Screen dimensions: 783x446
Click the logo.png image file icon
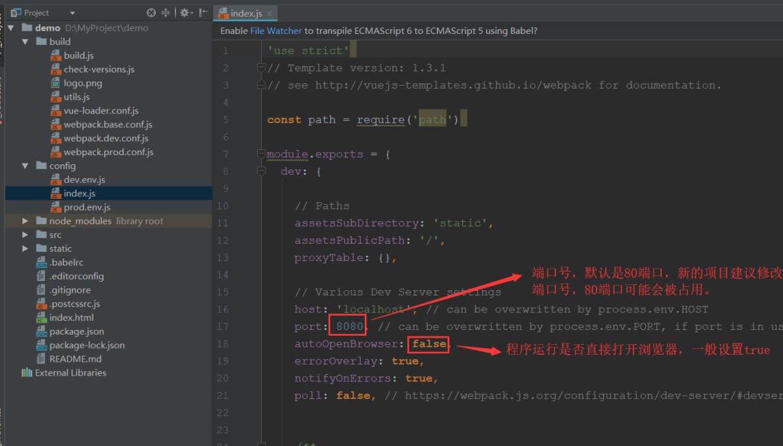click(x=56, y=83)
